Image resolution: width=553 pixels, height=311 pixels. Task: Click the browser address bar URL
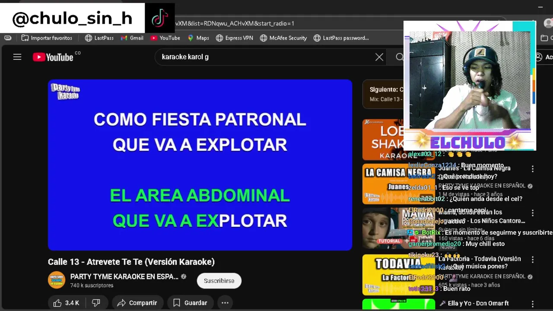[x=235, y=23]
